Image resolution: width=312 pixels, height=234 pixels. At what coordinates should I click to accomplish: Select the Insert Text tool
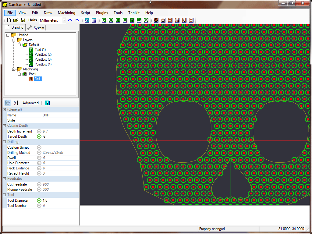point(132,20)
